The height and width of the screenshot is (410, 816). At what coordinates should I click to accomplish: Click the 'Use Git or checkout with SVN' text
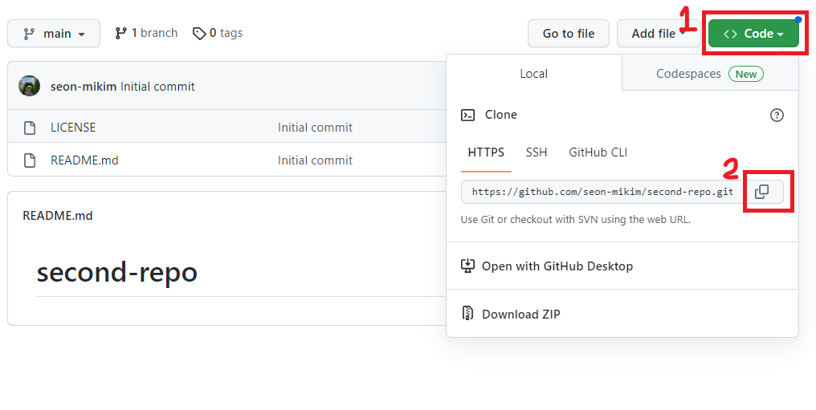click(x=576, y=219)
